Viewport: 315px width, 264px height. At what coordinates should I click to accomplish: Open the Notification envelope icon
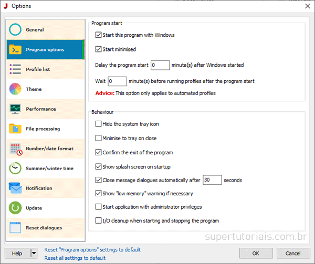[x=15, y=188]
